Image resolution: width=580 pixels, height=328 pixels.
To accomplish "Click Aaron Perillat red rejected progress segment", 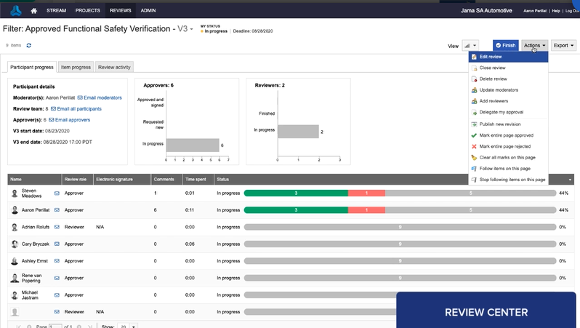I will (x=366, y=210).
